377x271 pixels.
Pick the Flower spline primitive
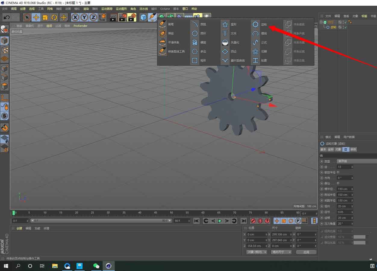click(x=255, y=51)
